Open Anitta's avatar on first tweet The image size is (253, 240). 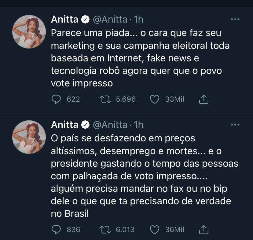coord(29,31)
